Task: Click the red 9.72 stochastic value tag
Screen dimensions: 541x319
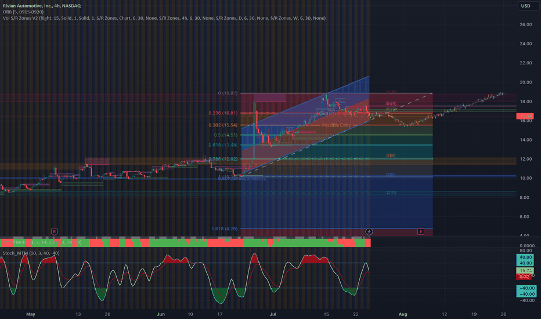Action: coord(524,277)
